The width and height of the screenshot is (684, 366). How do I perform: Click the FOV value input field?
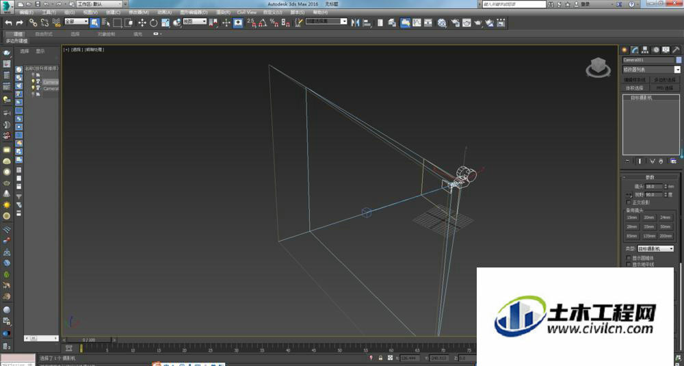[x=655, y=194]
